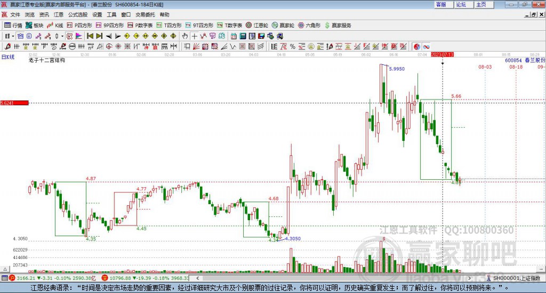Open the 交易委托 menu
The width and height of the screenshot is (546, 293).
145,14
